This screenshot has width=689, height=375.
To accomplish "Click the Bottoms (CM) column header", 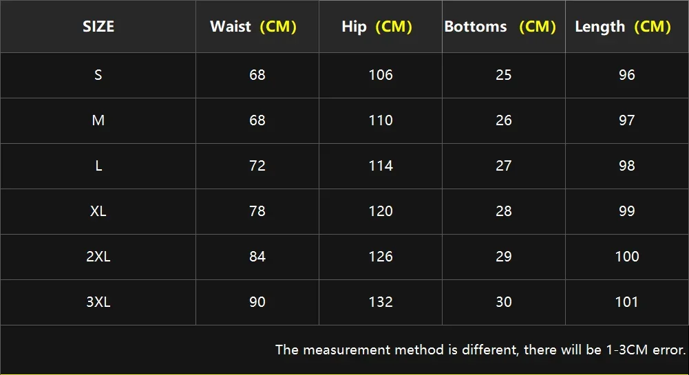I will point(500,27).
